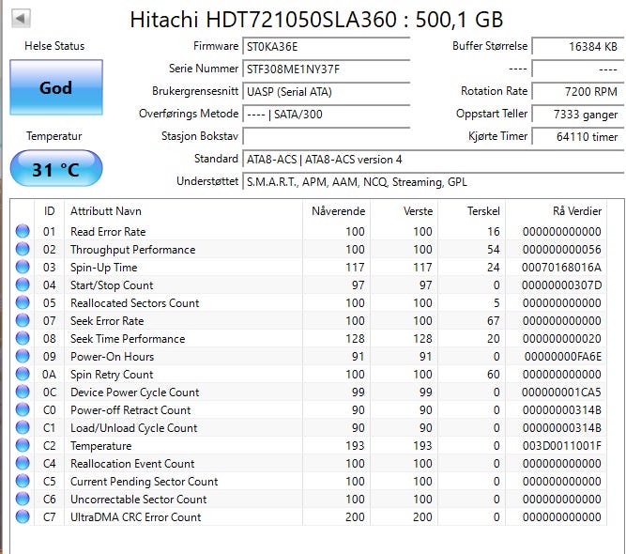Click the Understøttet features field
Viewport: 626px width, 554px height.
(434, 181)
